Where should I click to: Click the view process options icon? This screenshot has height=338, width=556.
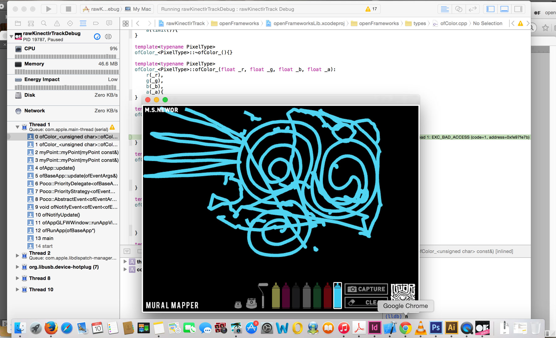(108, 37)
